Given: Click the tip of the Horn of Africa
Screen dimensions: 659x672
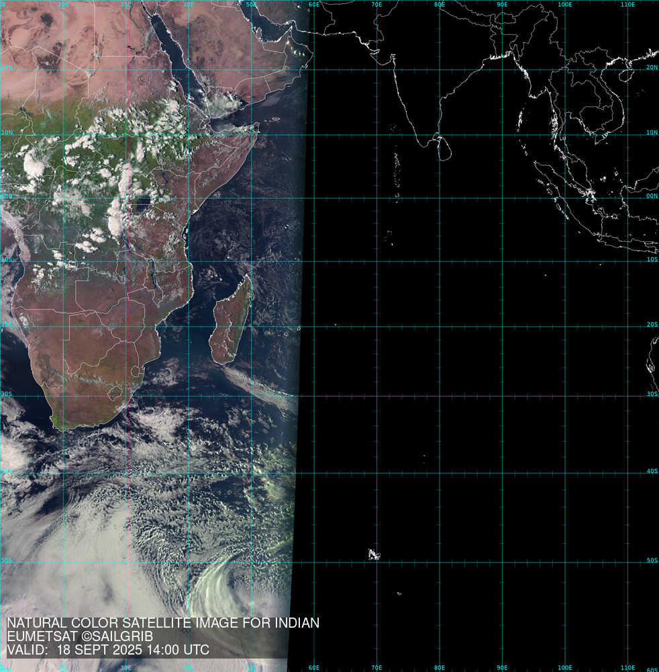Looking at the screenshot, I should [258, 126].
